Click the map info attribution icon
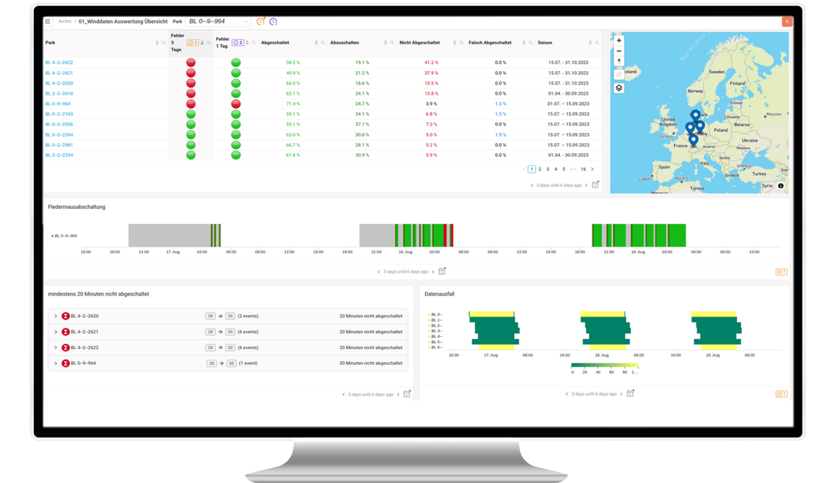 tap(781, 186)
